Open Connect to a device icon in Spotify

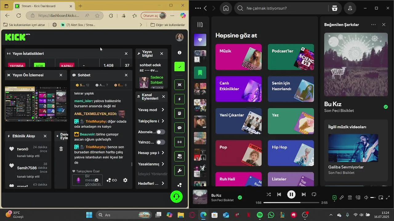point(358,198)
